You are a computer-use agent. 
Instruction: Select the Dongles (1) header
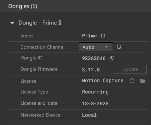[23, 6]
